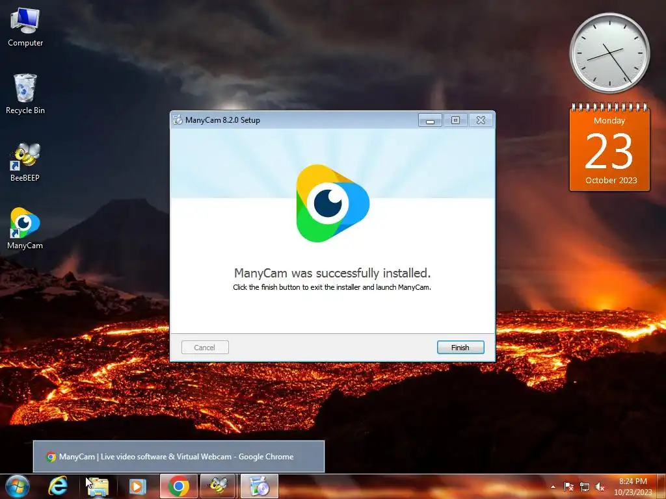Screen dimensions: 666x499
Task: Open Windows Explorer from the taskbar
Action: coord(98,486)
